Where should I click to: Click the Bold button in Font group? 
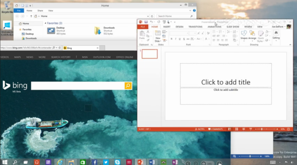(172, 39)
